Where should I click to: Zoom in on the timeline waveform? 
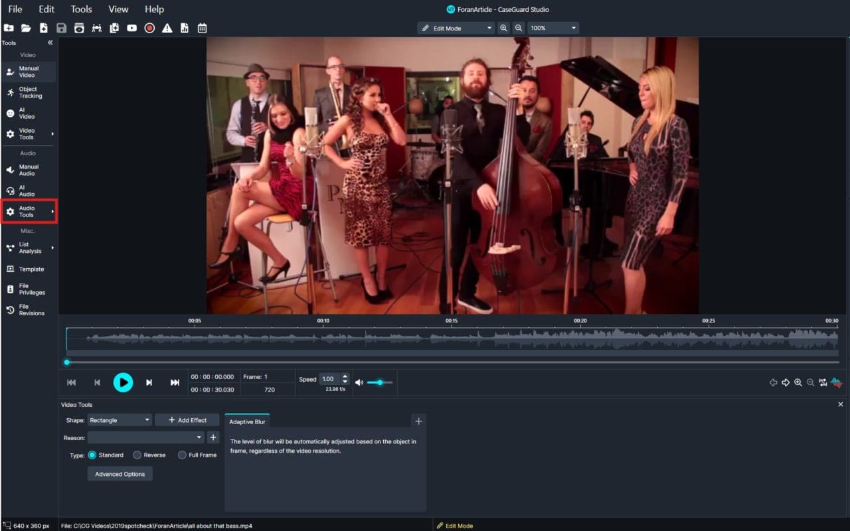click(798, 382)
